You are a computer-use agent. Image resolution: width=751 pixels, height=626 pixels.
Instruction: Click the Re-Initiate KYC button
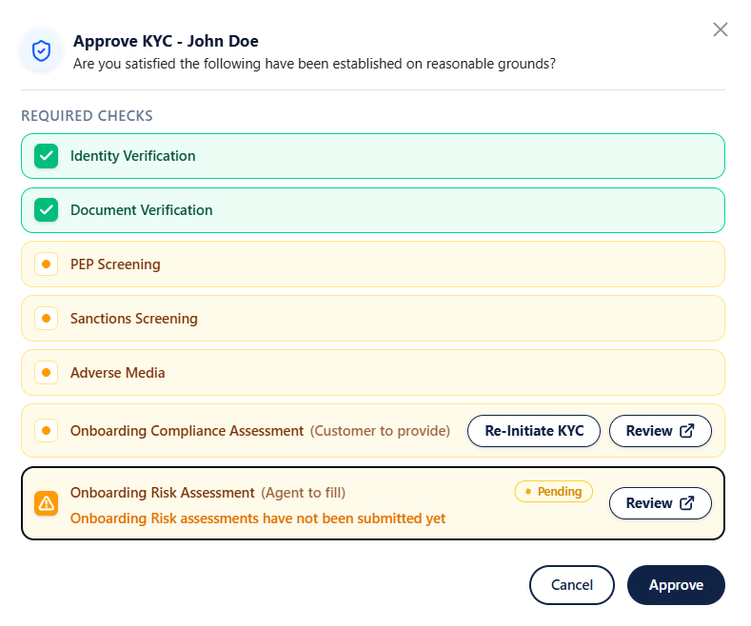coord(534,431)
